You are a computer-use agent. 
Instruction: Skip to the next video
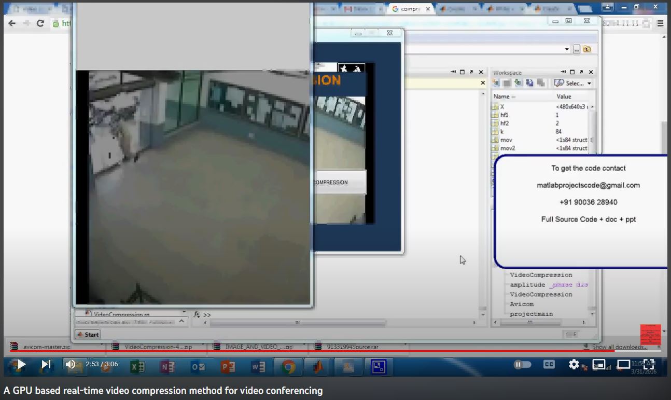[x=46, y=365]
